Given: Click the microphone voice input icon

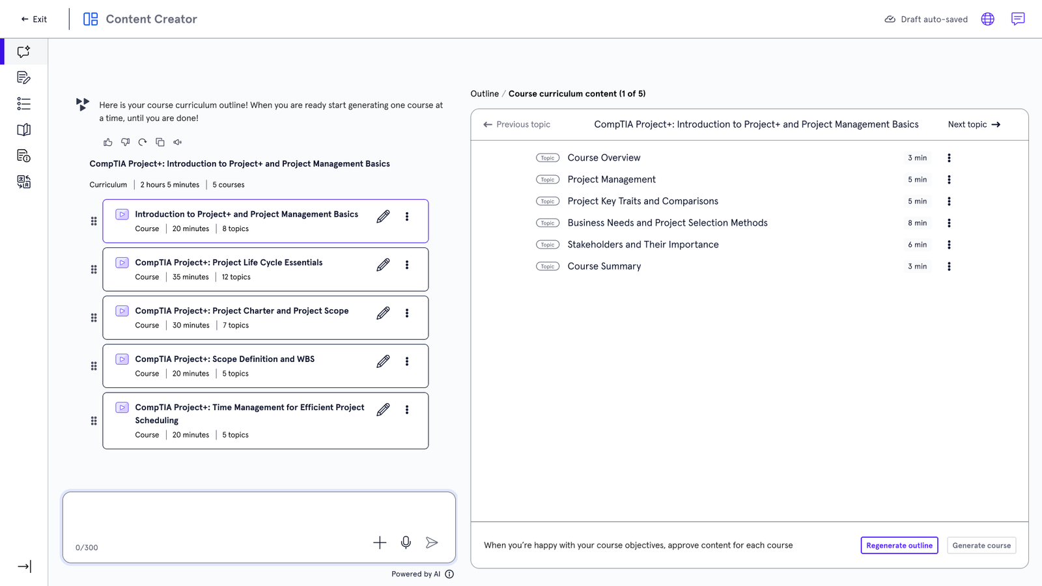Looking at the screenshot, I should point(406,542).
